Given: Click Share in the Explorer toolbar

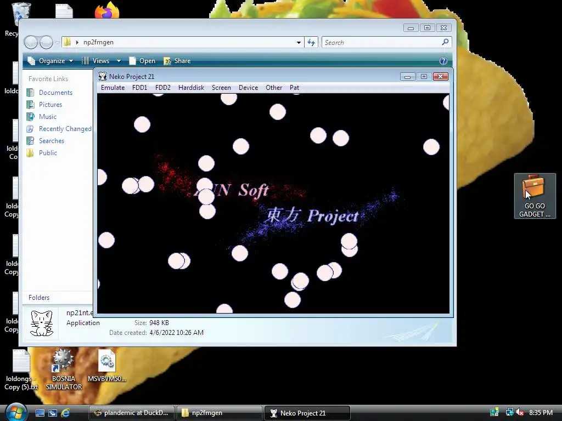Looking at the screenshot, I should click(x=177, y=61).
